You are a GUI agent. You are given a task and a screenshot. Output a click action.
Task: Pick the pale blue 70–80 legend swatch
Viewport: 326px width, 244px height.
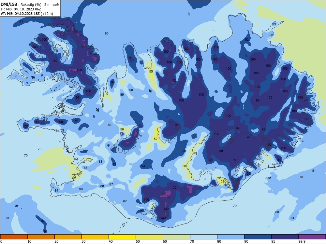pos(203,237)
